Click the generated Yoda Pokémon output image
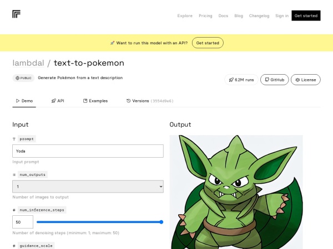Viewport: 333px width, 249px height. point(236,192)
